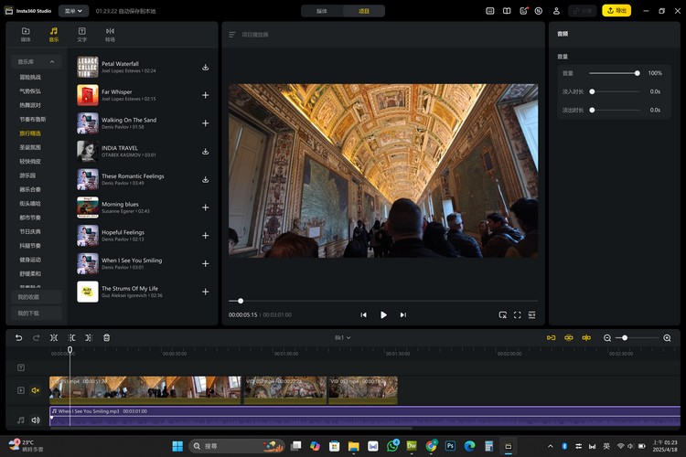Download the Petal Waterfall track
Viewport: 686px width, 457px height.
[x=205, y=68]
